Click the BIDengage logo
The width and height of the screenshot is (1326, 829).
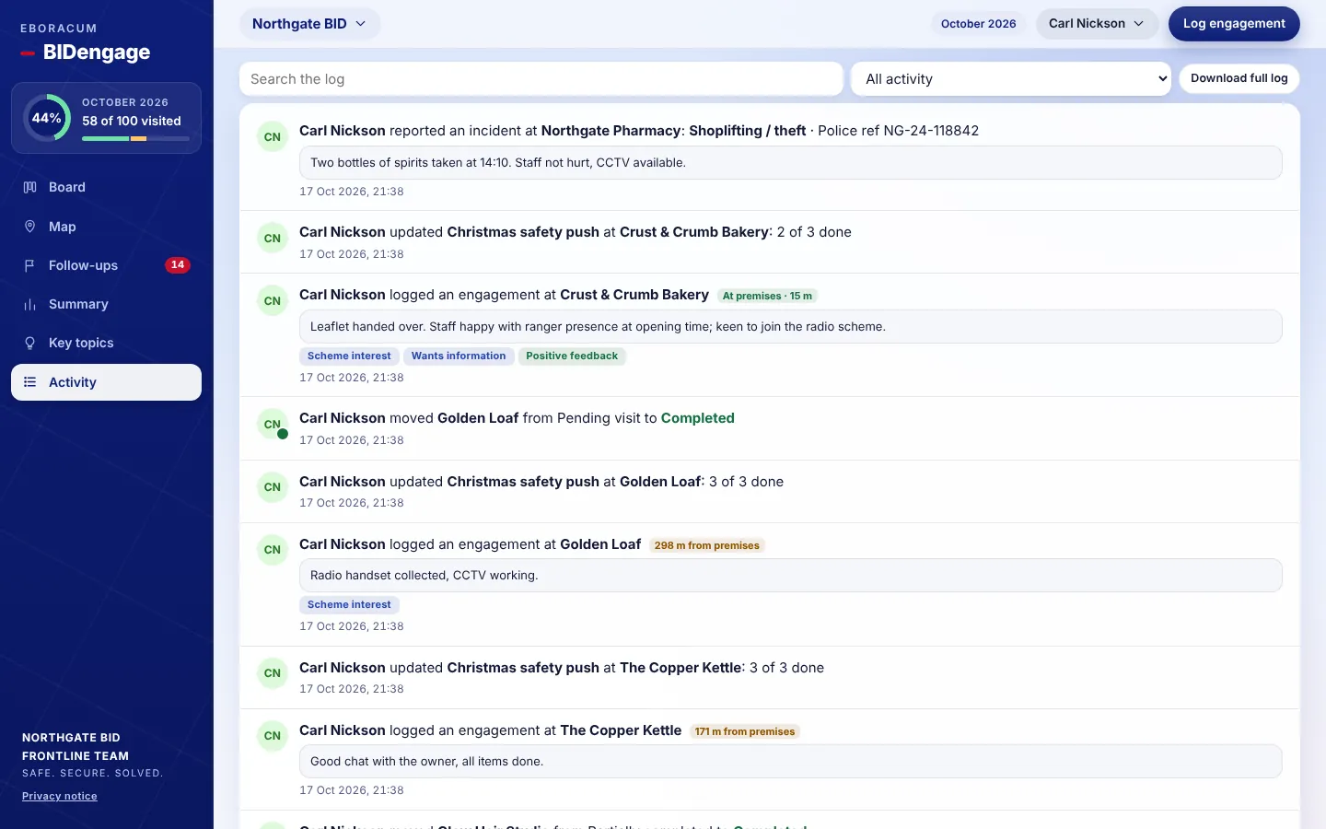pos(86,53)
